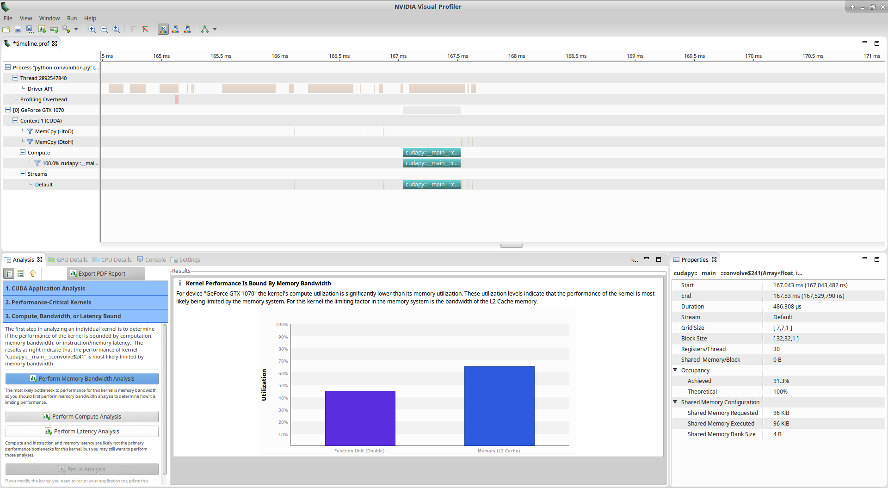Switch to the Settings tab
Viewport: 888px width, 488px height.
(x=185, y=259)
